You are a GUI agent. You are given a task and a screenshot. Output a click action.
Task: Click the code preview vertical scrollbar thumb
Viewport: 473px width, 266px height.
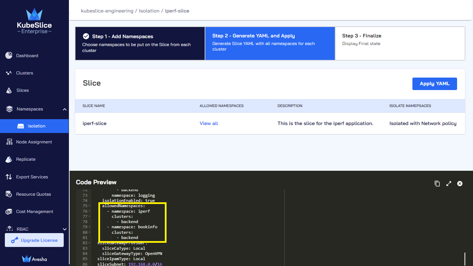point(465,259)
